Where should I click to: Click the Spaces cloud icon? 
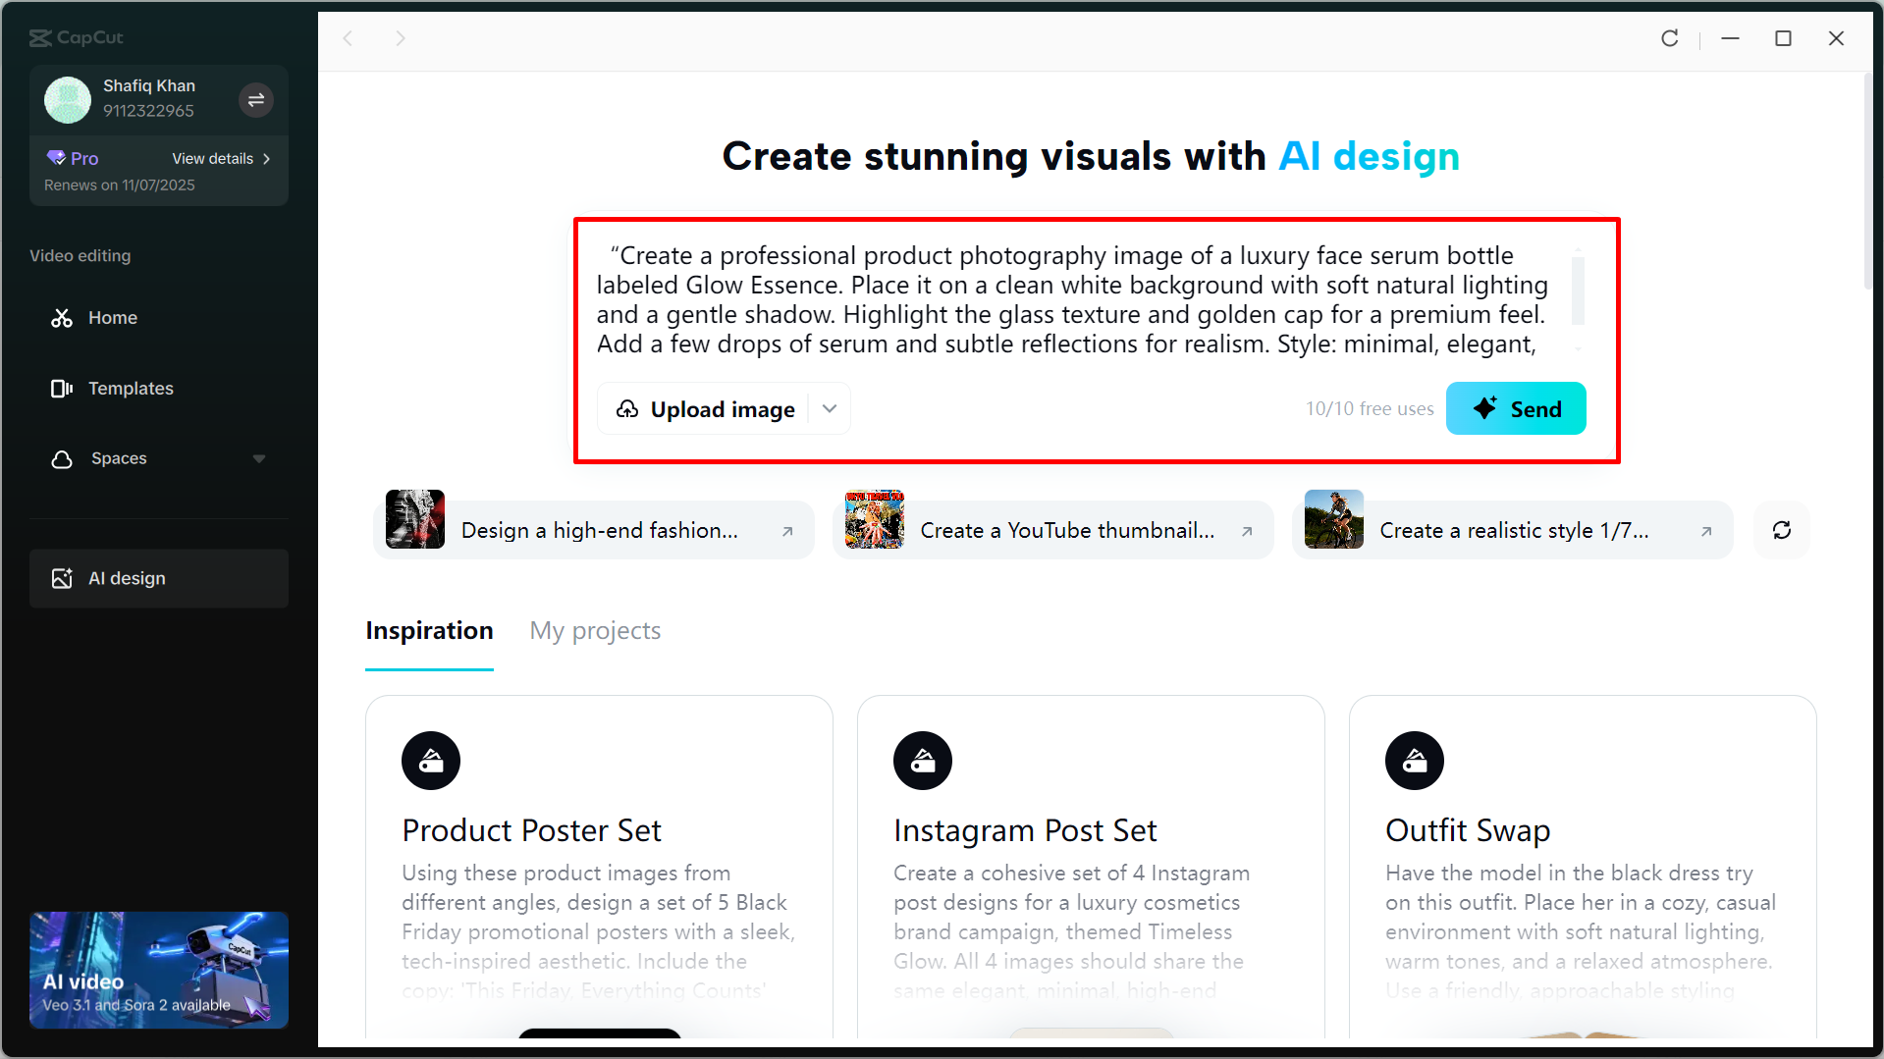(x=62, y=458)
